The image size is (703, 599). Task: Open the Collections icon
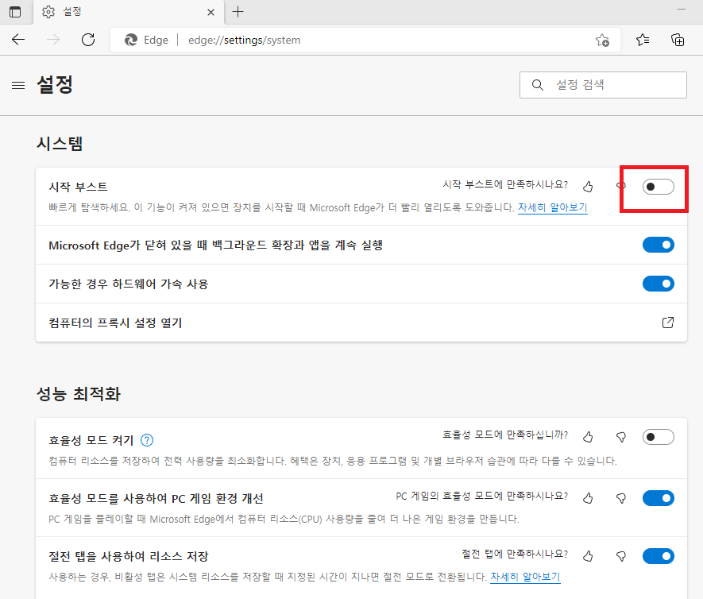[678, 40]
